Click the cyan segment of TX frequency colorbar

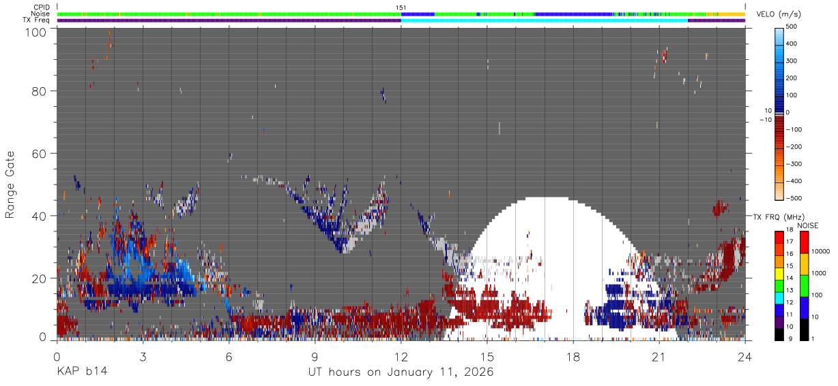779,298
